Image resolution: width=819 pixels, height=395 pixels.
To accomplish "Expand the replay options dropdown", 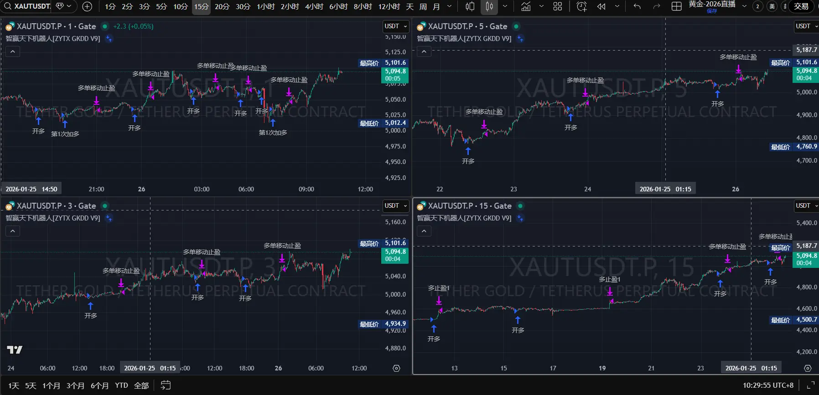I will (617, 6).
